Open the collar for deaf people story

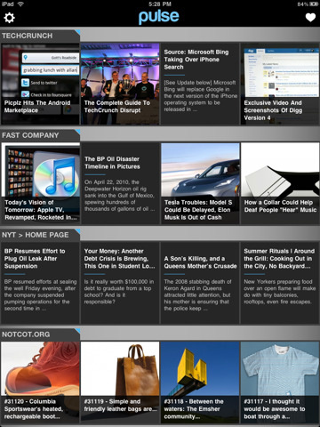coord(280,183)
